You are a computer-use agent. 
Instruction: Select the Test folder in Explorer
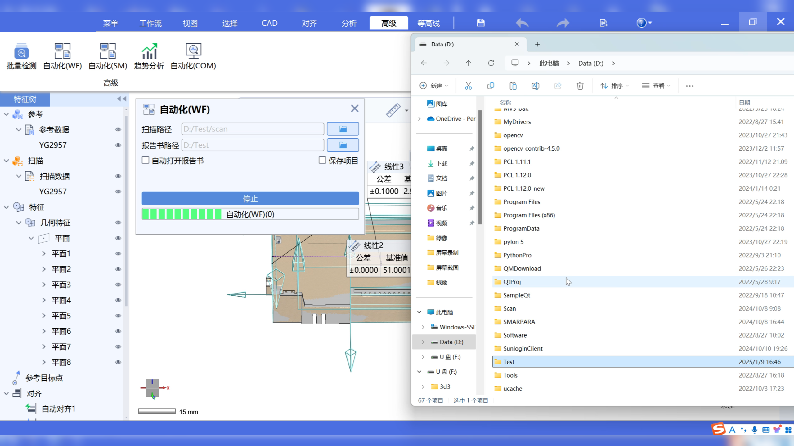tap(643, 362)
